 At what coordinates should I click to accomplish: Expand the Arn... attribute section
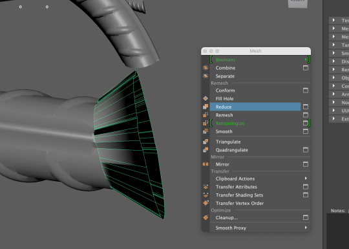[x=333, y=94]
